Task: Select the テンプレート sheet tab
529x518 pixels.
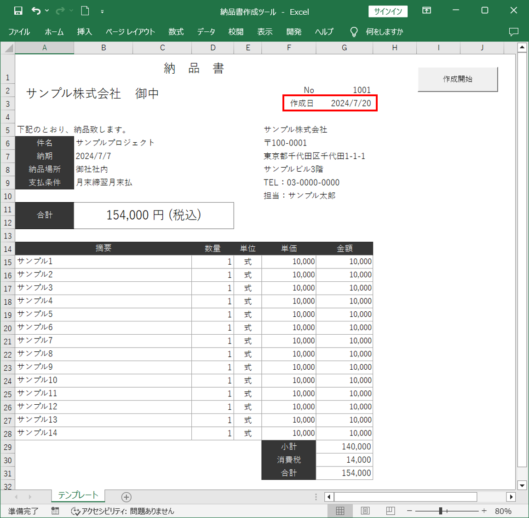Action: (78, 495)
